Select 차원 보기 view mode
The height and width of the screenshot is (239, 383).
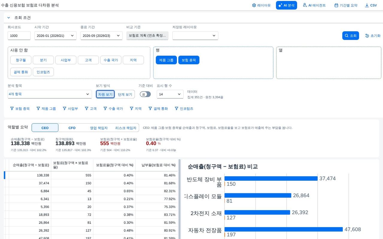[x=105, y=94]
